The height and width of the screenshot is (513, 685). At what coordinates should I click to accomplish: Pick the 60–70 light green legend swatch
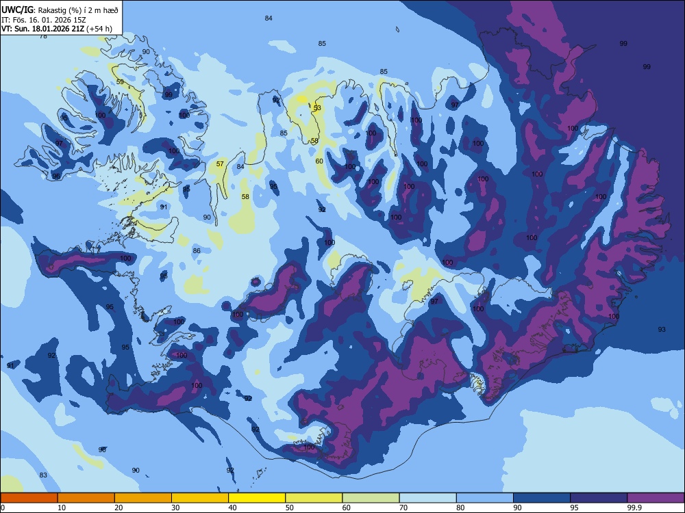pos(371,498)
